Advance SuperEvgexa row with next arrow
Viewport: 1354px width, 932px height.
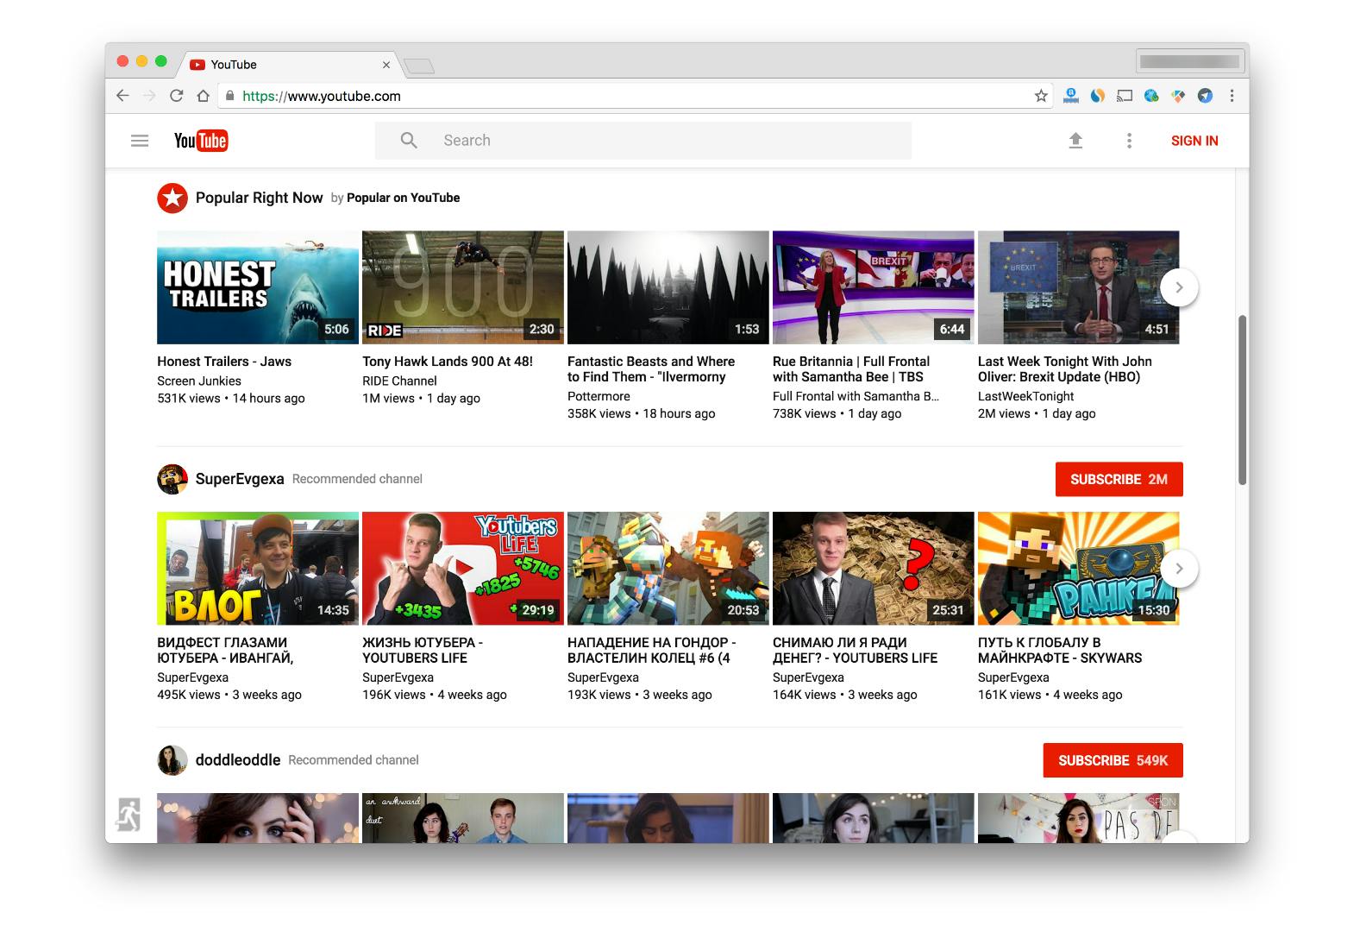1179,569
